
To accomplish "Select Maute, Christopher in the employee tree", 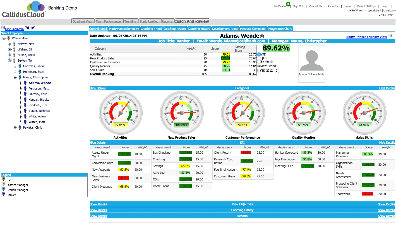I will coord(35,77).
